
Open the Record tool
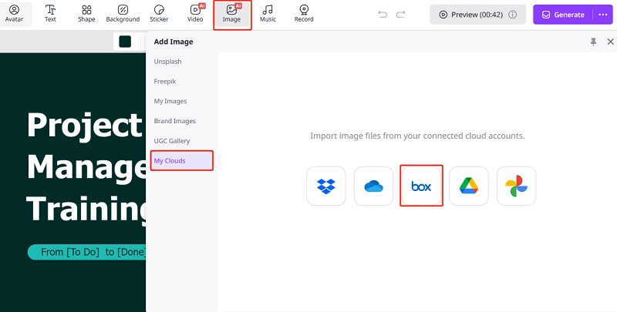(304, 14)
